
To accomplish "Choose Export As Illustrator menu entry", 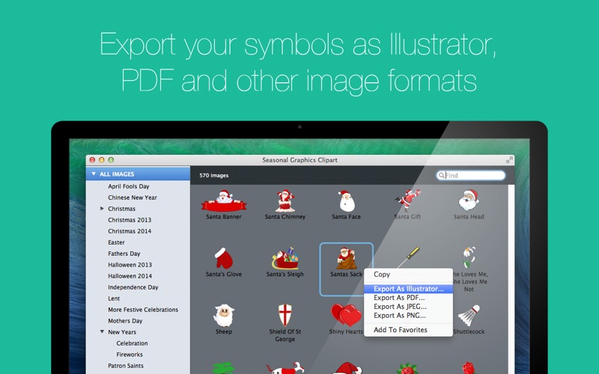I will pyautogui.click(x=408, y=289).
